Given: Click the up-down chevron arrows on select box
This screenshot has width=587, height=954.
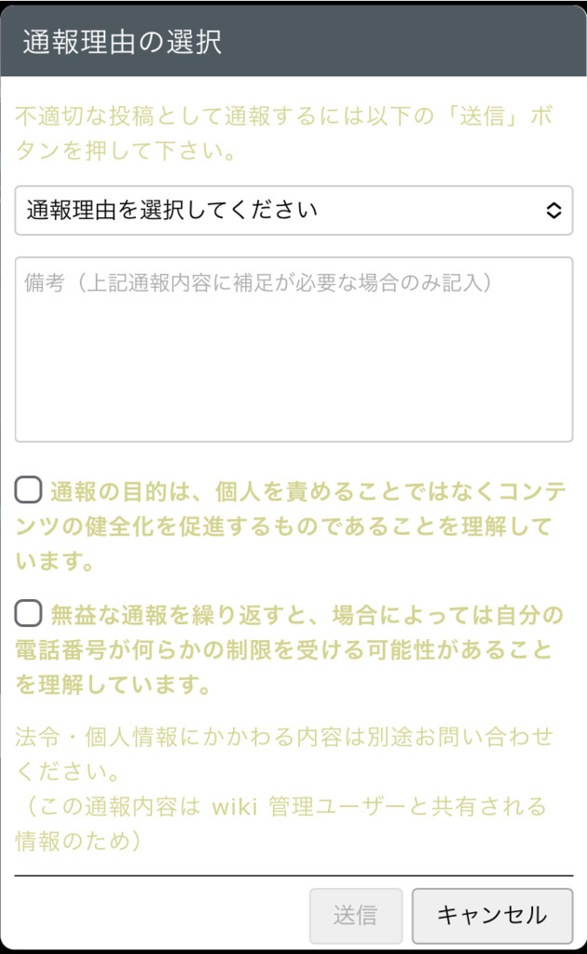Looking at the screenshot, I should (553, 211).
